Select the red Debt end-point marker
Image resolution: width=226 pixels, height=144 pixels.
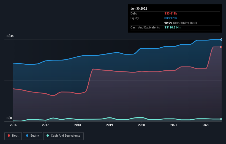click(x=221, y=47)
